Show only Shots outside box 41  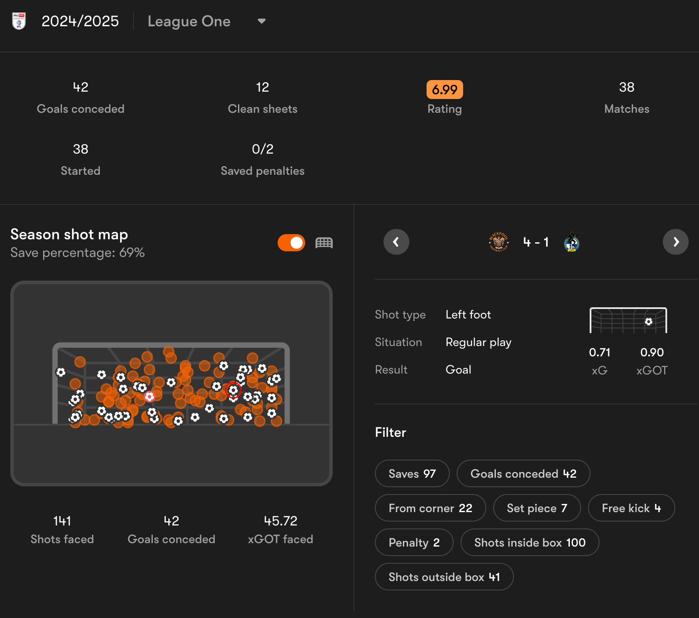click(444, 577)
